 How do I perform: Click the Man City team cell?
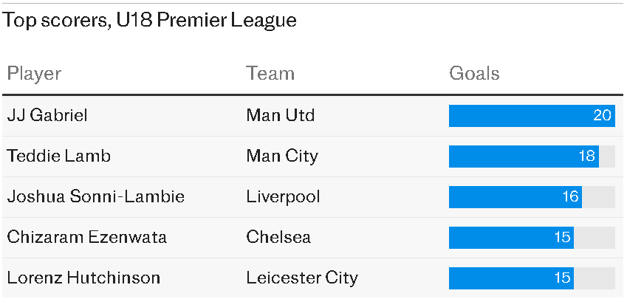pos(282,156)
